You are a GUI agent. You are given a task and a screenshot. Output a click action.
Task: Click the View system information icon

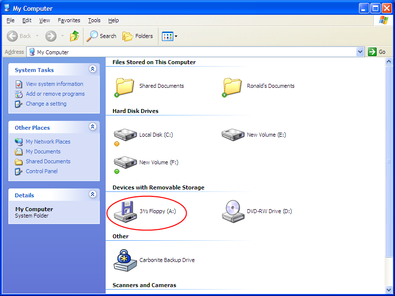coord(19,84)
